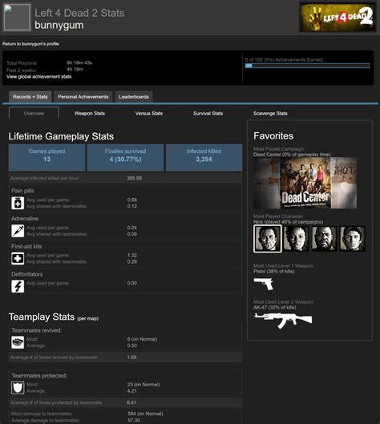
Task: Select the fourth character portrait (Ellis)
Action: point(353,239)
